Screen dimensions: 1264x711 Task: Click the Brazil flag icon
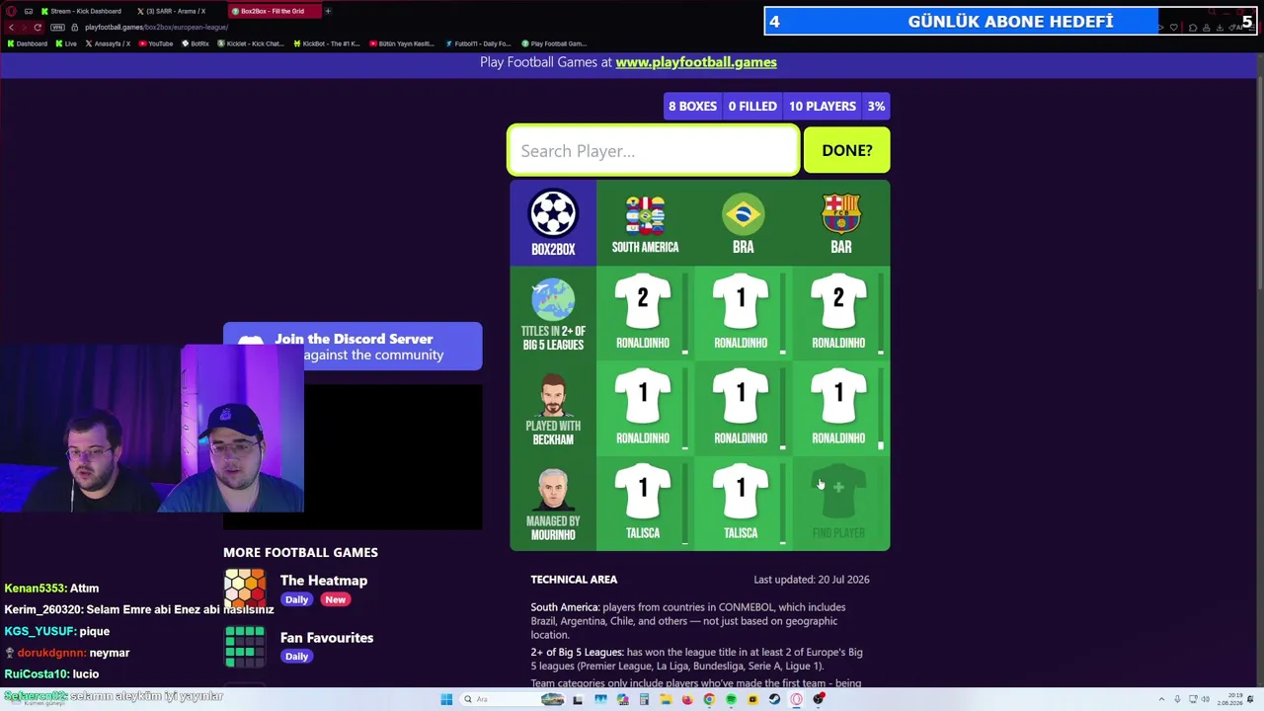pos(743,214)
